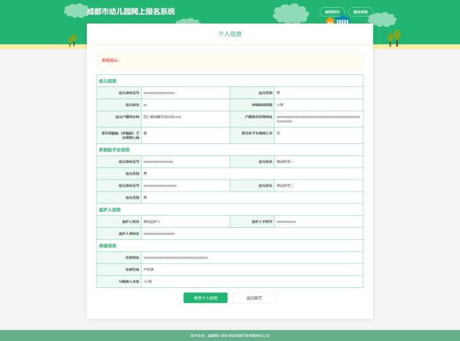The image size is (460, 341).
Task: Click the 退出系统 pill button in header
Action: pyautogui.click(x=361, y=12)
